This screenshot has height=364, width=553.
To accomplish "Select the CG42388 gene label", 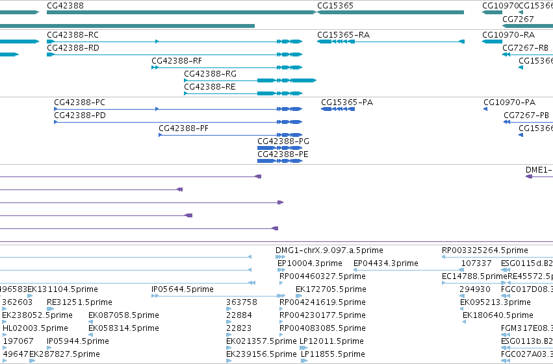I will click(65, 6).
